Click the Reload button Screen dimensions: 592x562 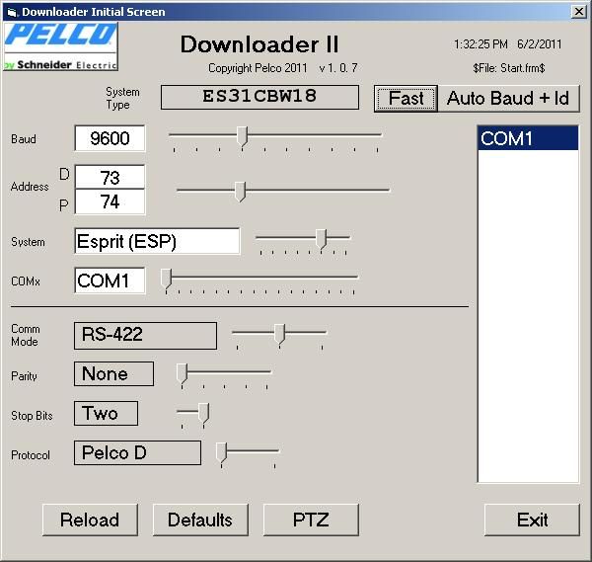[90, 520]
